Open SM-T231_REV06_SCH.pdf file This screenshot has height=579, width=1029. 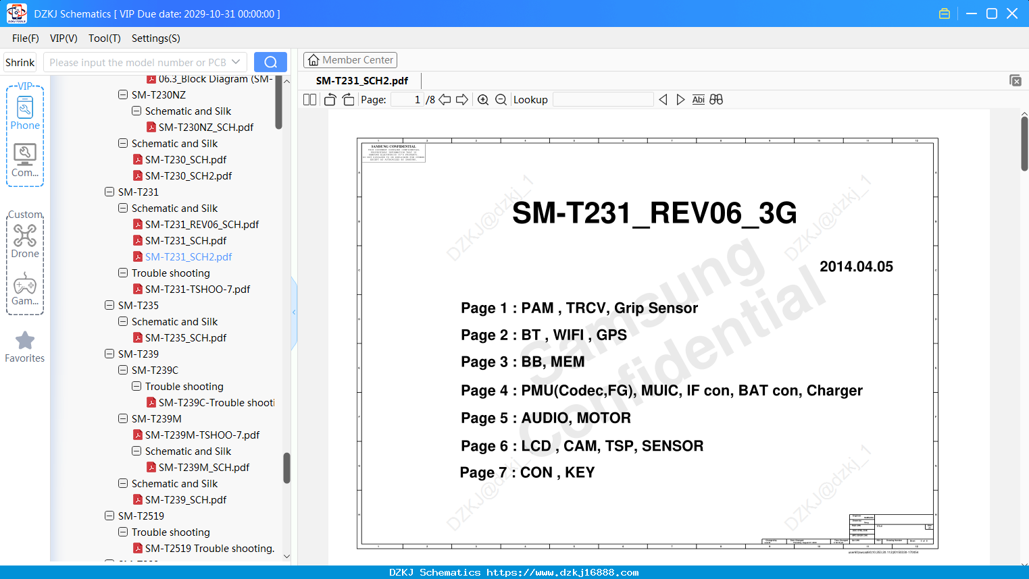(202, 224)
